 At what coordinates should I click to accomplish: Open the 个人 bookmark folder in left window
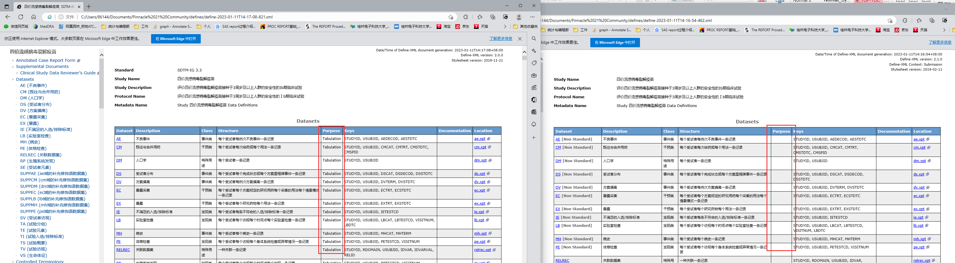pos(203,27)
